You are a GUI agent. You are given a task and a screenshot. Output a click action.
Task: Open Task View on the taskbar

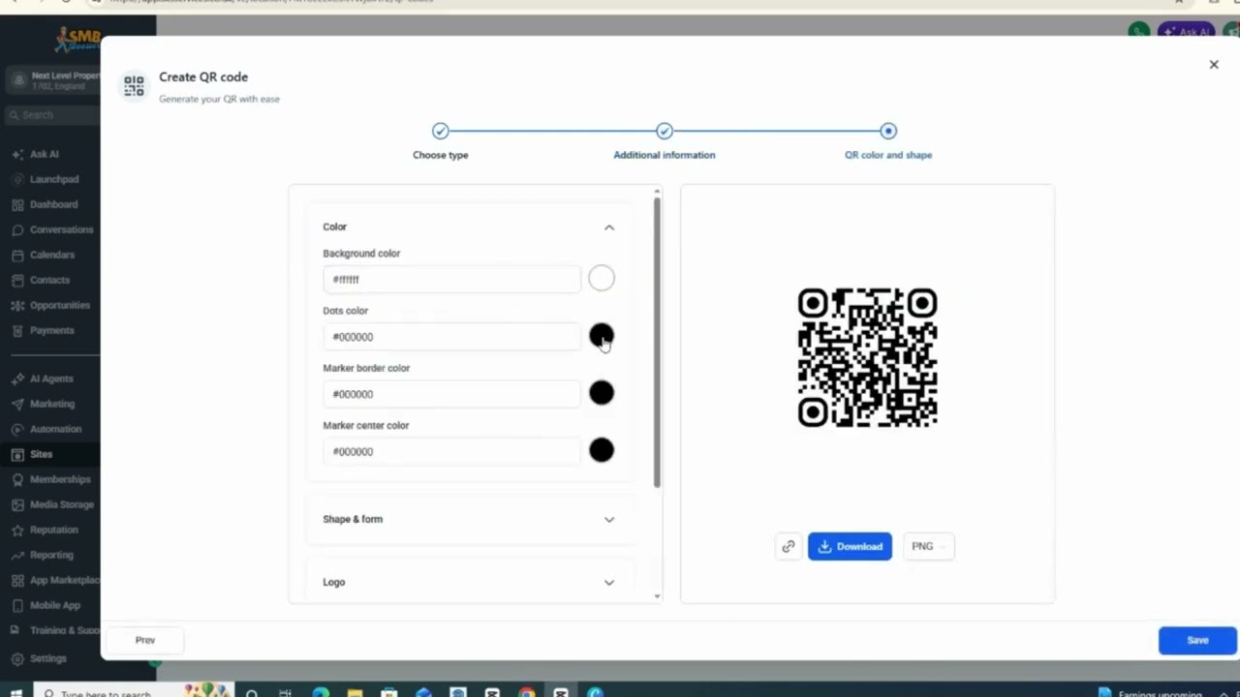(285, 693)
